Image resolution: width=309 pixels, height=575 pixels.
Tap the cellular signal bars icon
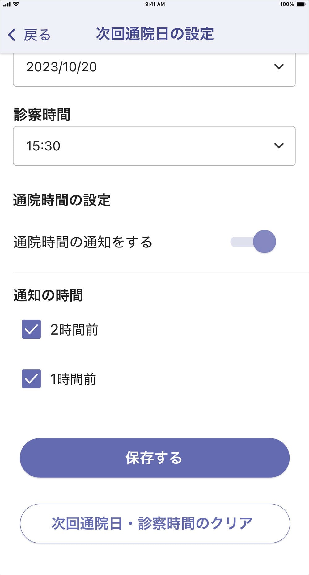[x=7, y=4]
